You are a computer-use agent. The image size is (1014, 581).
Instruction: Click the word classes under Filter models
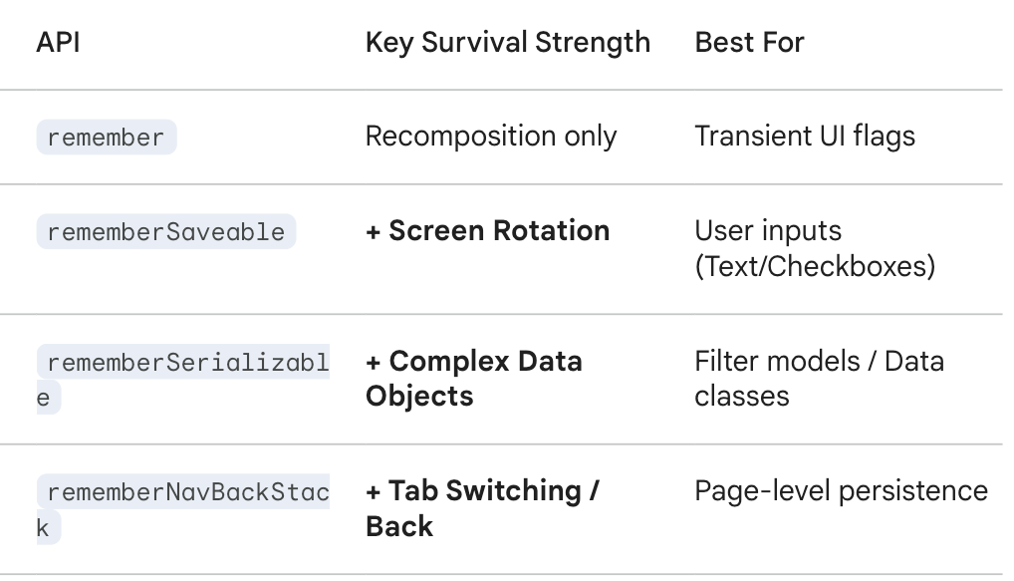tap(742, 396)
